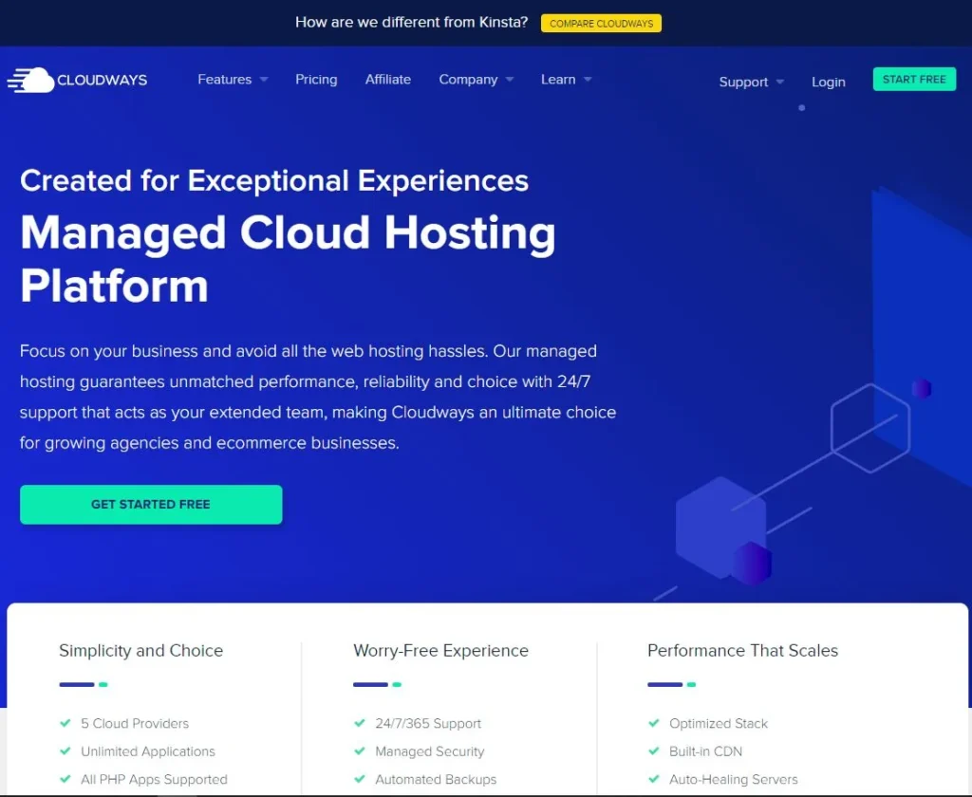Click 'Automated Backups' text
Viewport: 972px width, 797px height.
pos(436,779)
